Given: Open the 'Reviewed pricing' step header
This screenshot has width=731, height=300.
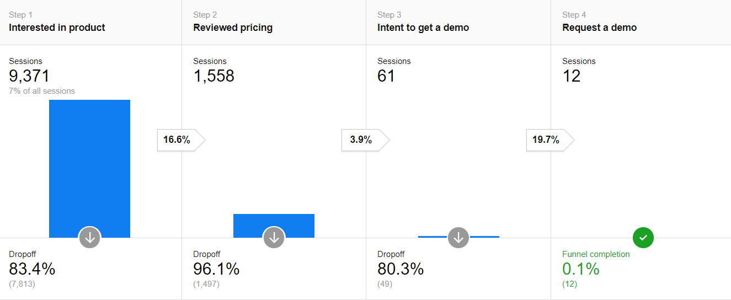Looking at the screenshot, I should click(233, 28).
